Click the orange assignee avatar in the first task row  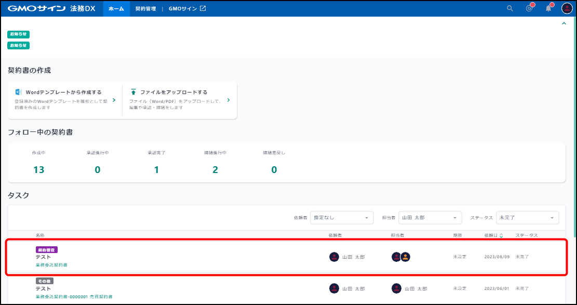(x=406, y=257)
